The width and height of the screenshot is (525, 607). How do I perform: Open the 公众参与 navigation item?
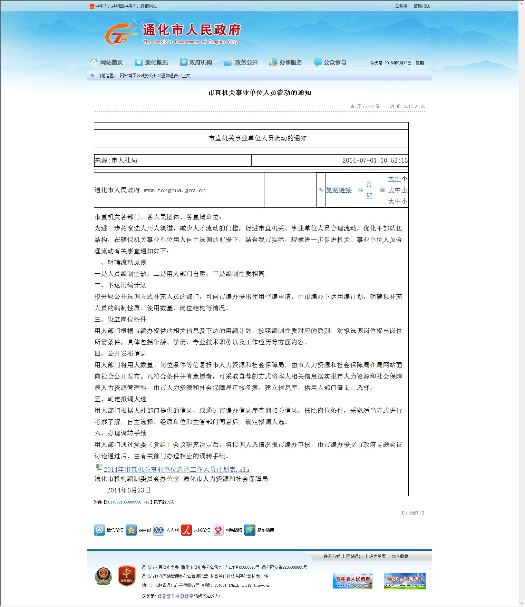click(335, 62)
